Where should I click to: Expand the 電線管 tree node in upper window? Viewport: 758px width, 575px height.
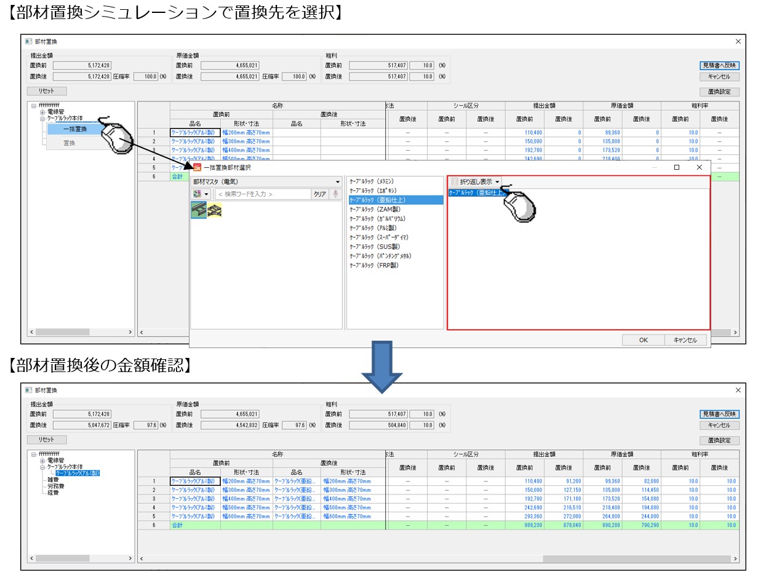(x=42, y=112)
